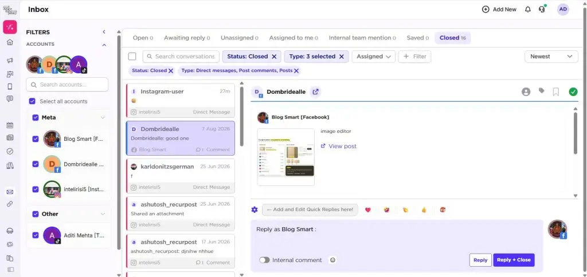Insert the thumbs up emoji quick reply
The width and height of the screenshot is (587, 277).
coord(424,209)
